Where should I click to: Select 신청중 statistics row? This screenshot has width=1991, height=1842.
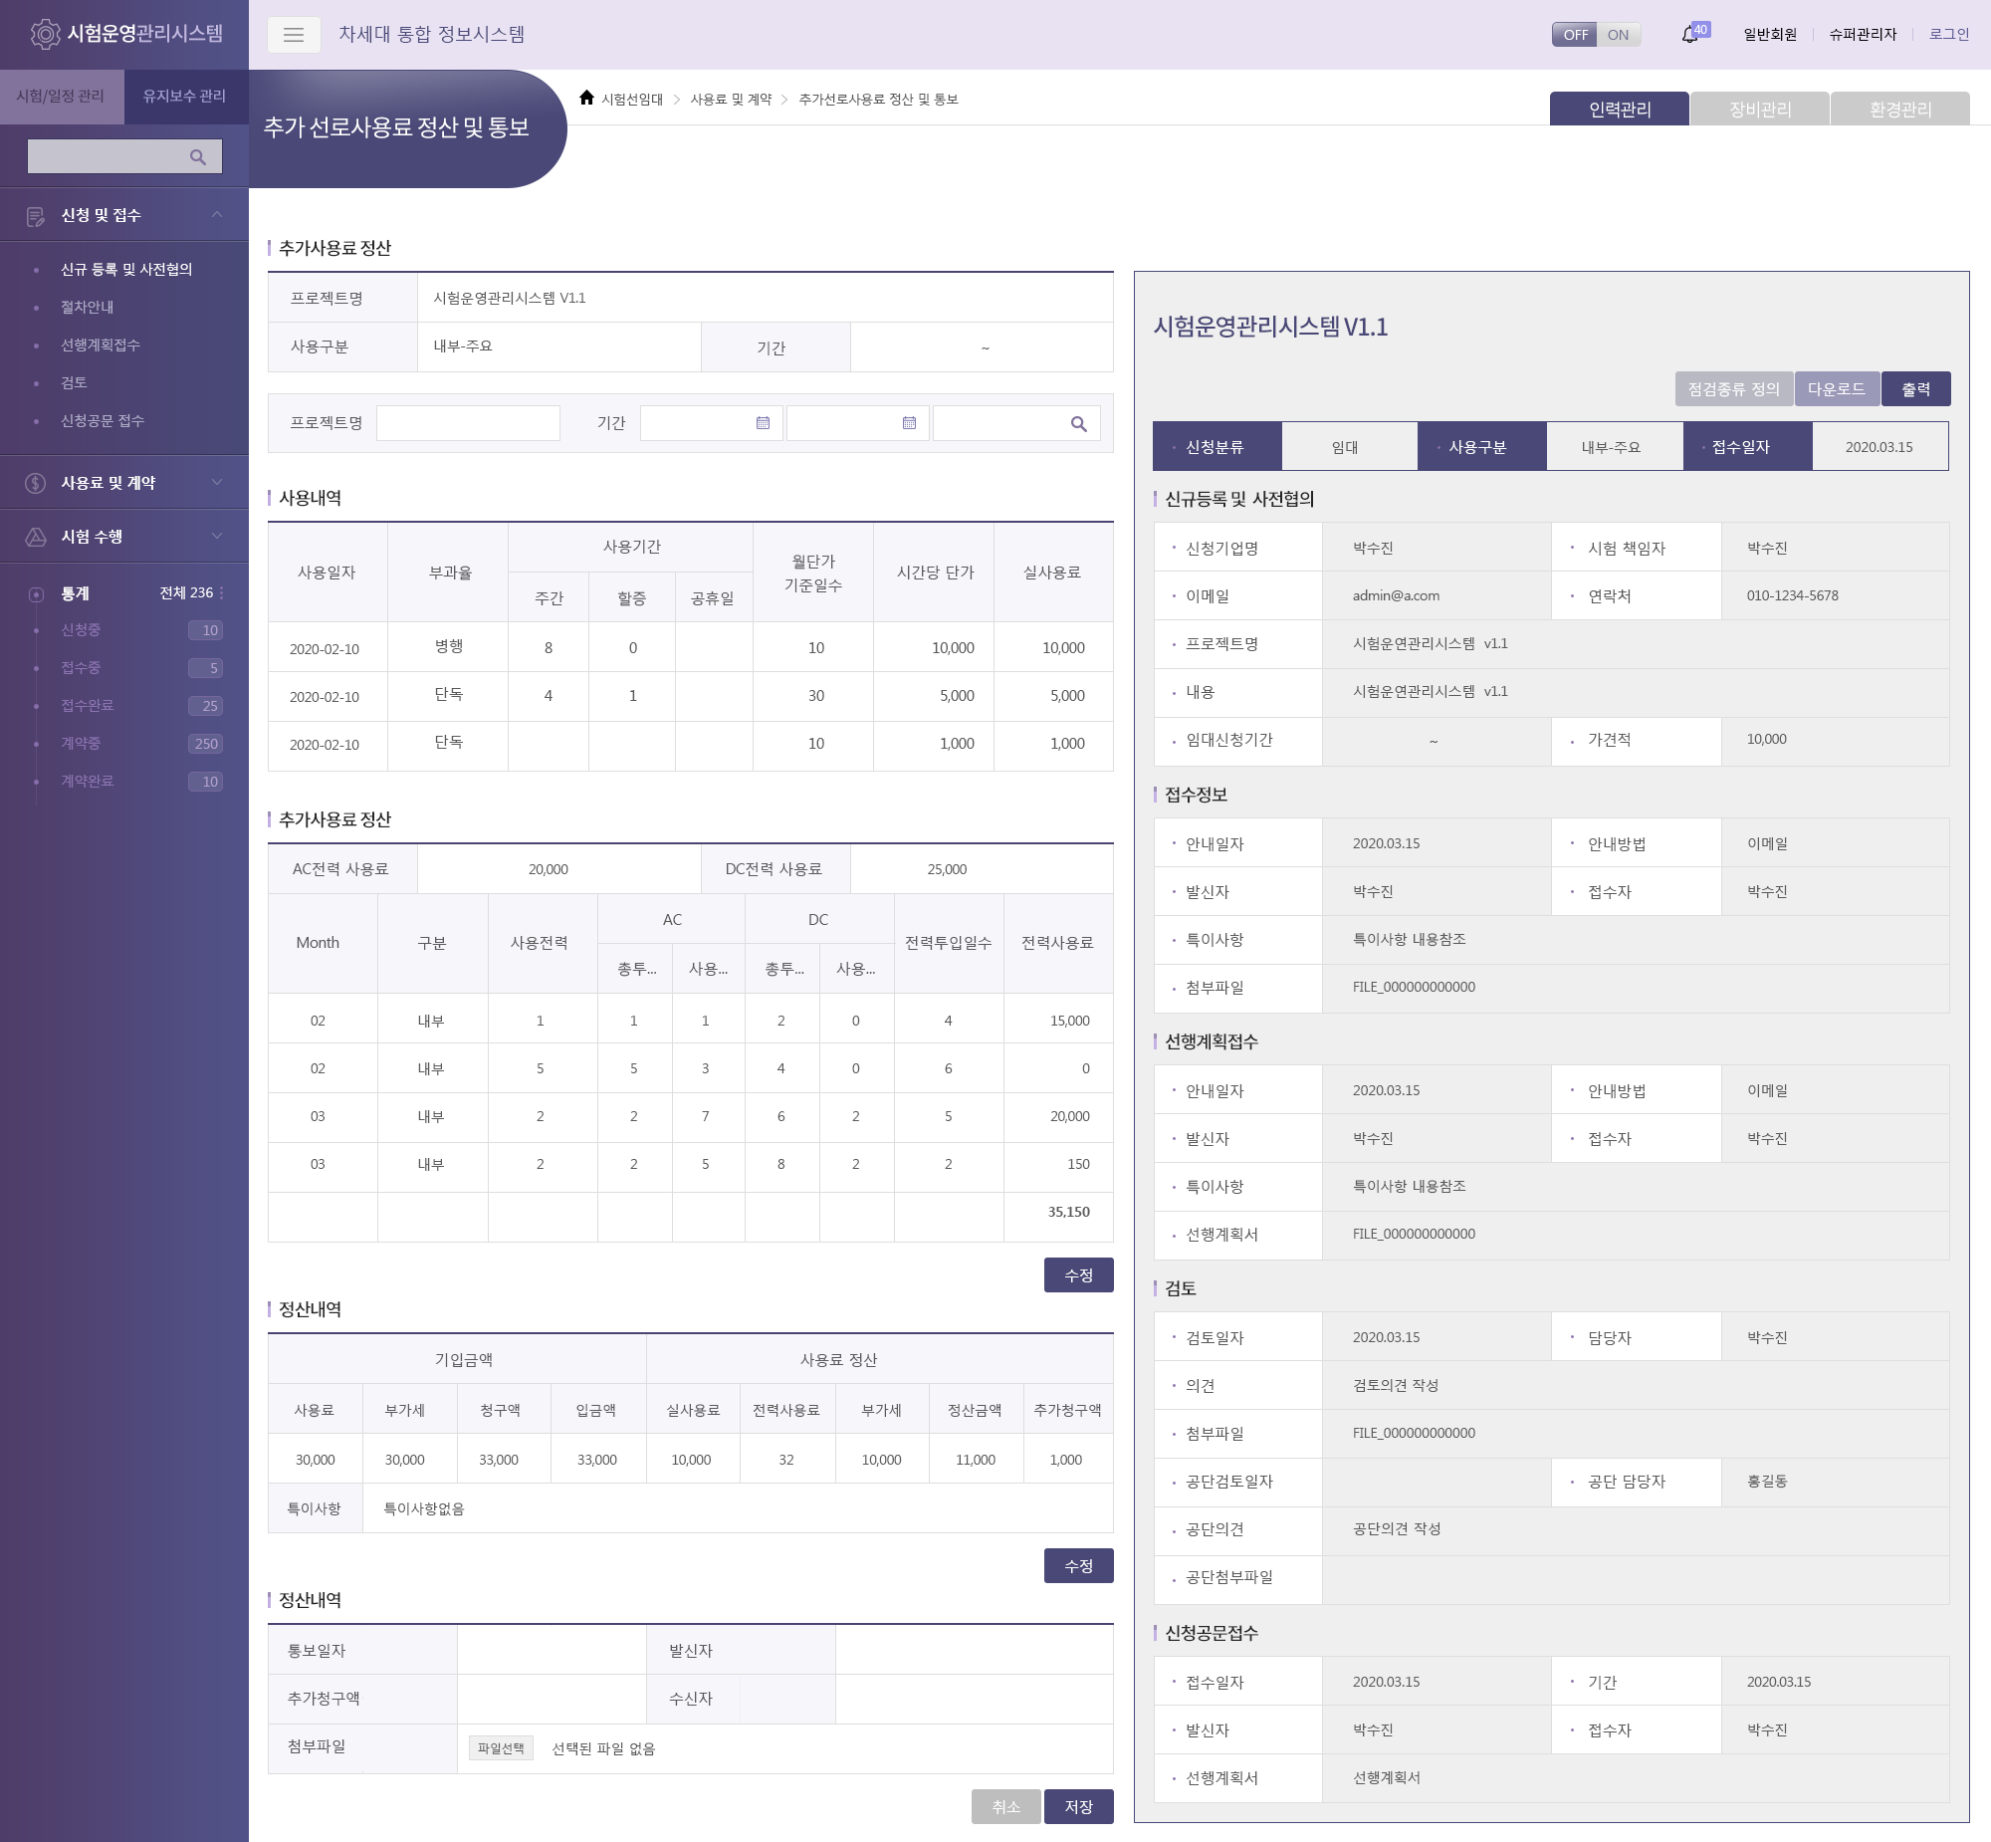(127, 630)
